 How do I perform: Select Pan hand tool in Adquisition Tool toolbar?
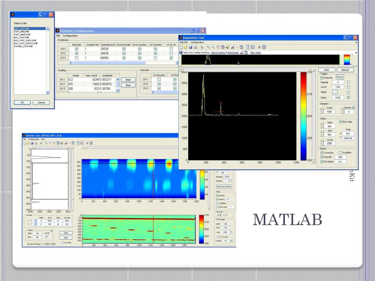(x=218, y=47)
